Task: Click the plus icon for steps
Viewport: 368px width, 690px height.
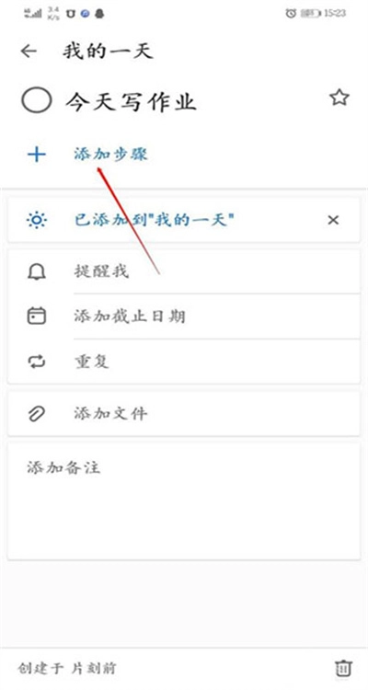Action: (37, 155)
